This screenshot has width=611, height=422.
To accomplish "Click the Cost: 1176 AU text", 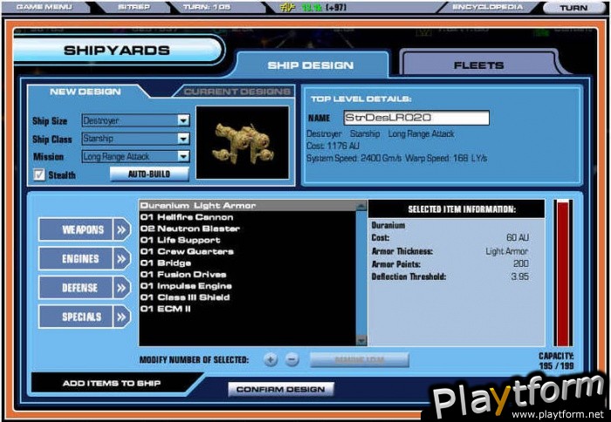I will click(333, 146).
